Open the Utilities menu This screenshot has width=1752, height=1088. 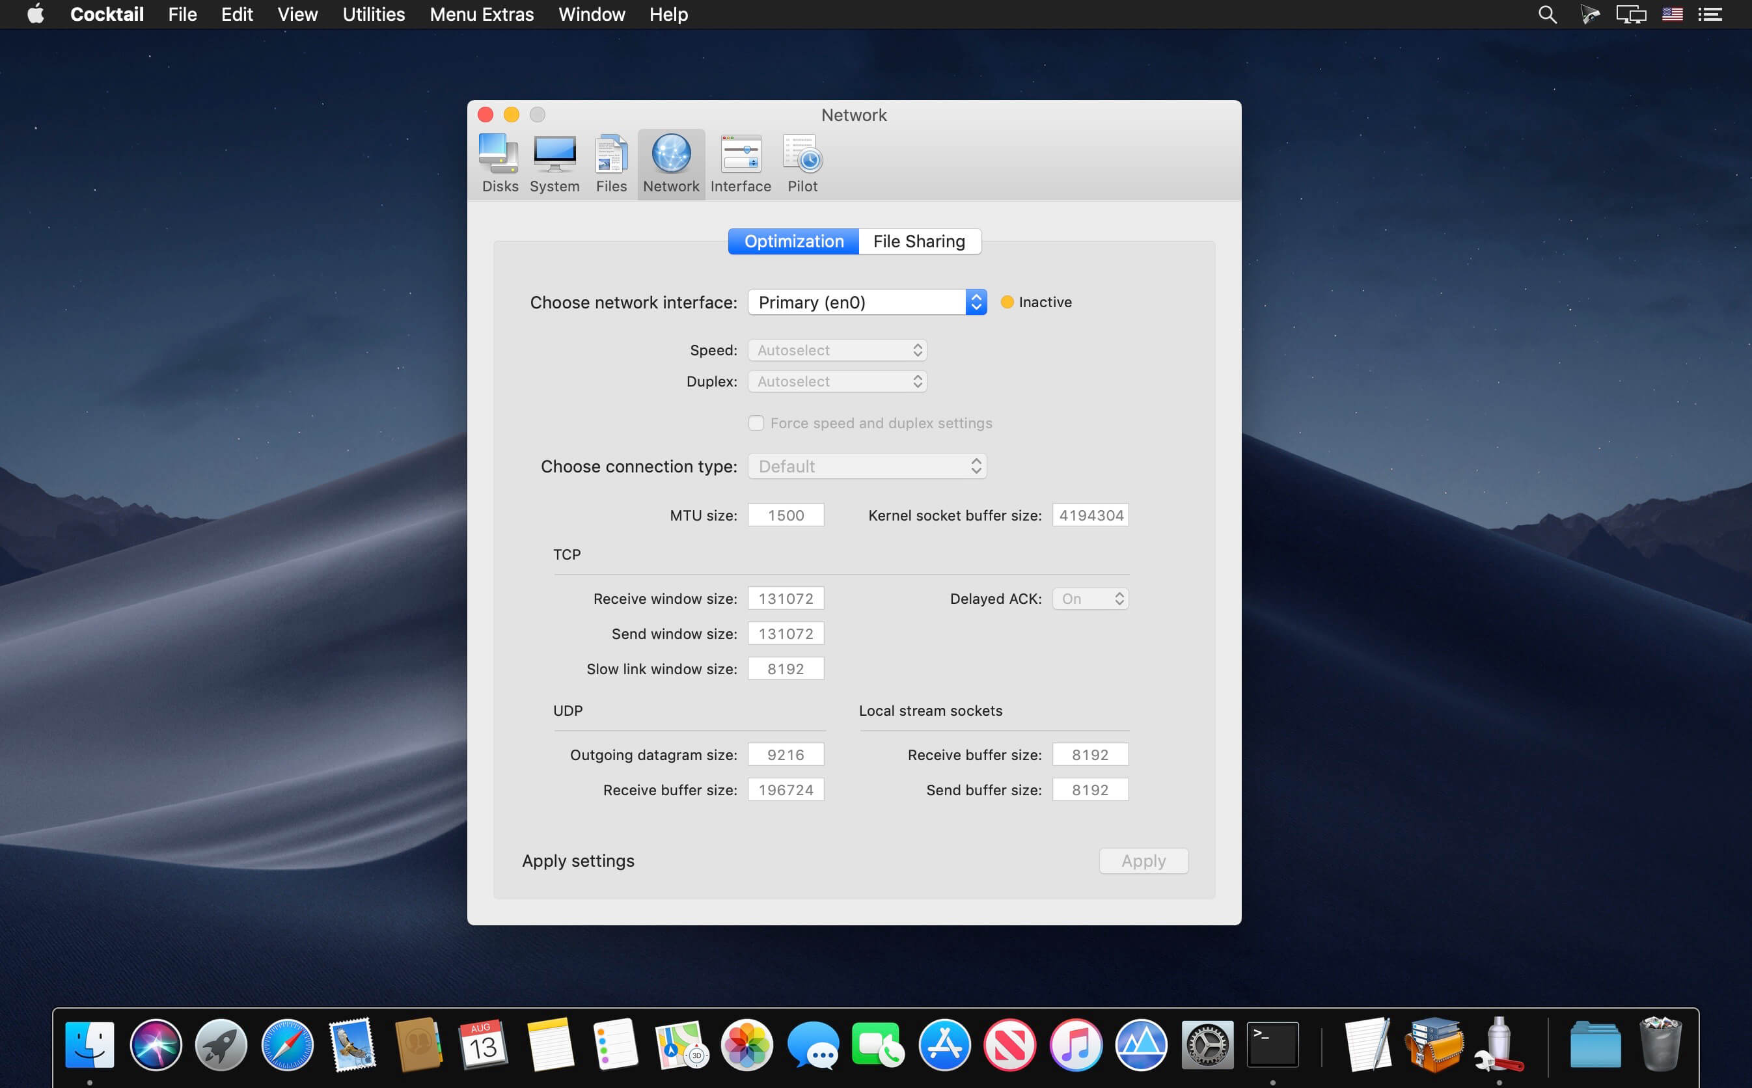coord(374,14)
